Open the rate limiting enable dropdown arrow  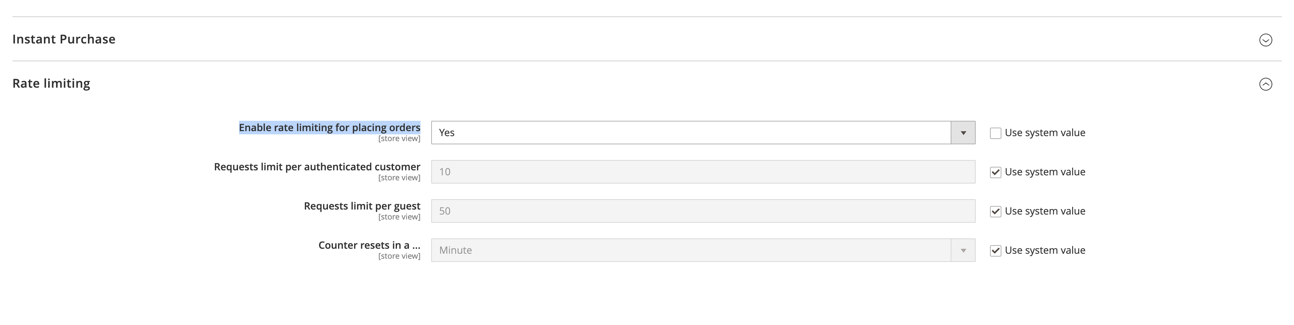(963, 132)
